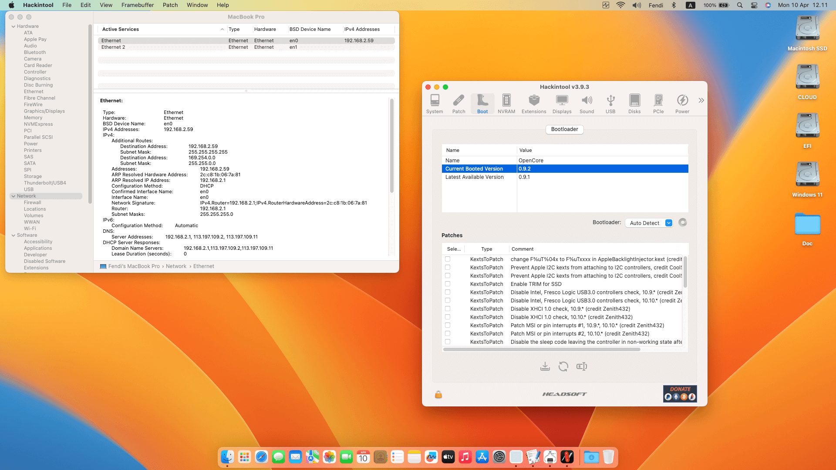
Task: Select the Ethernet 2 service row
Action: [x=246, y=47]
